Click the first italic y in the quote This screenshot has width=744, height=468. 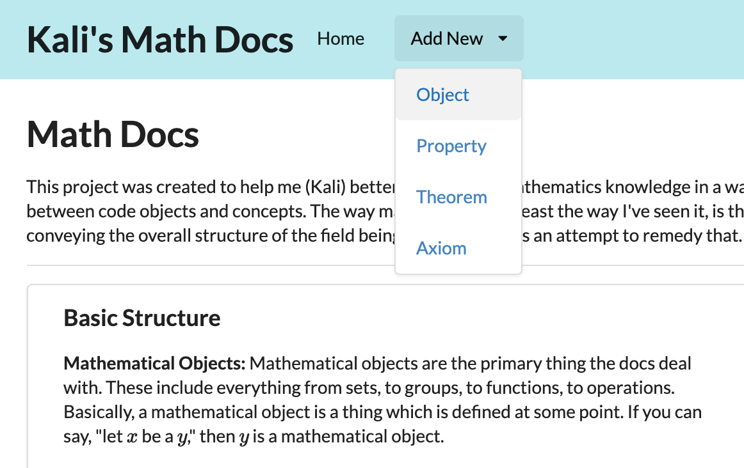182,438
